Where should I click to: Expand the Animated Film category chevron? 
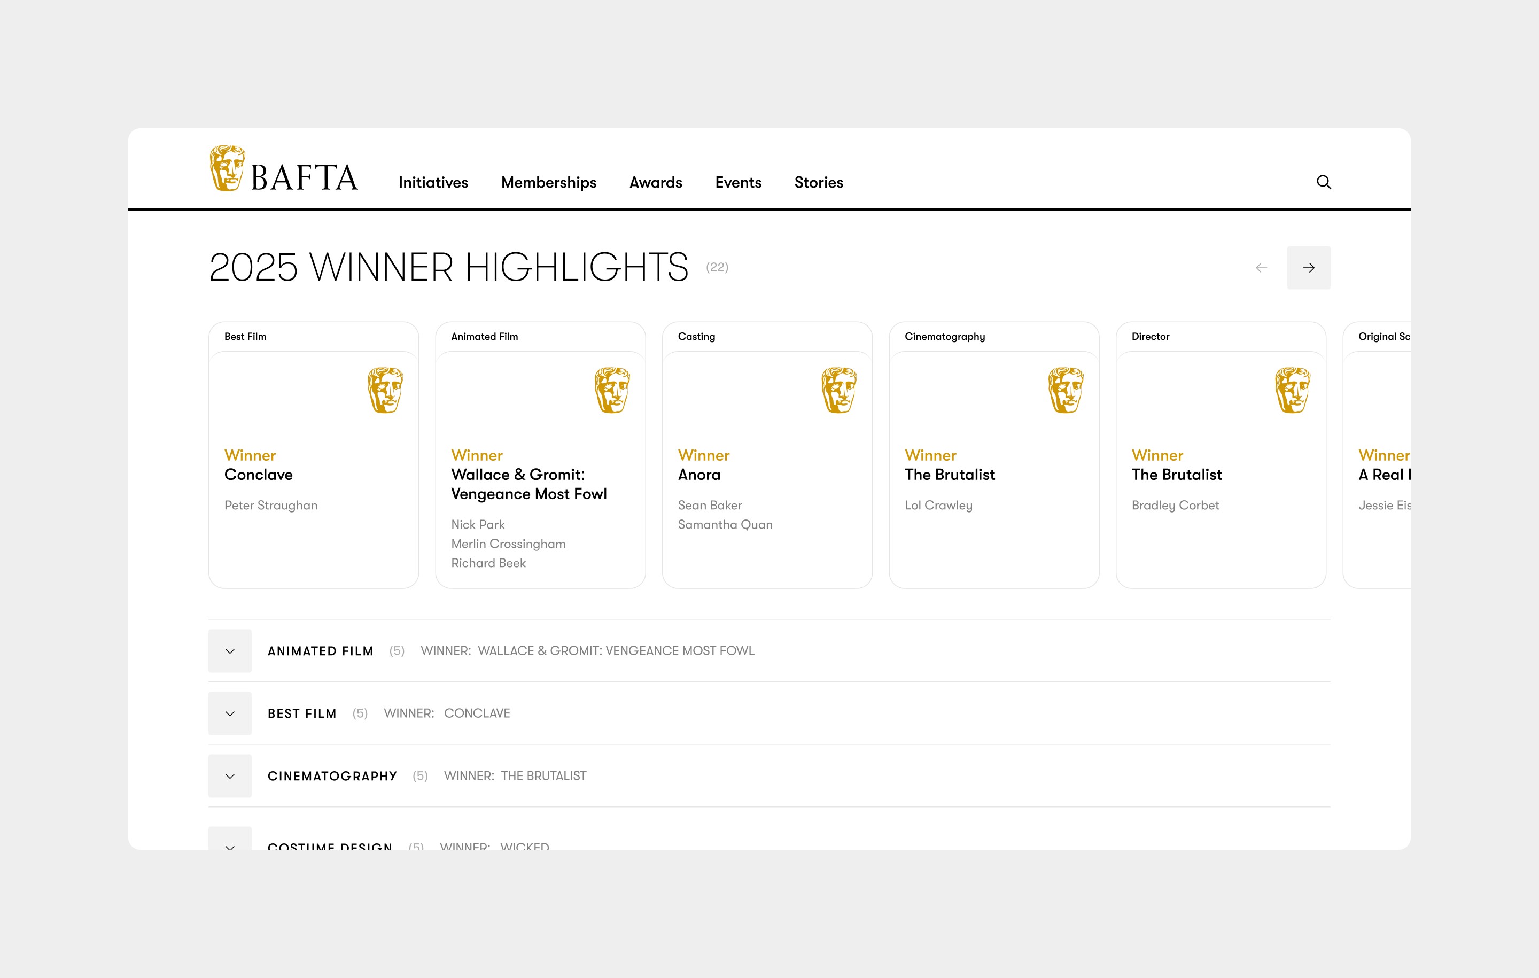coord(230,651)
